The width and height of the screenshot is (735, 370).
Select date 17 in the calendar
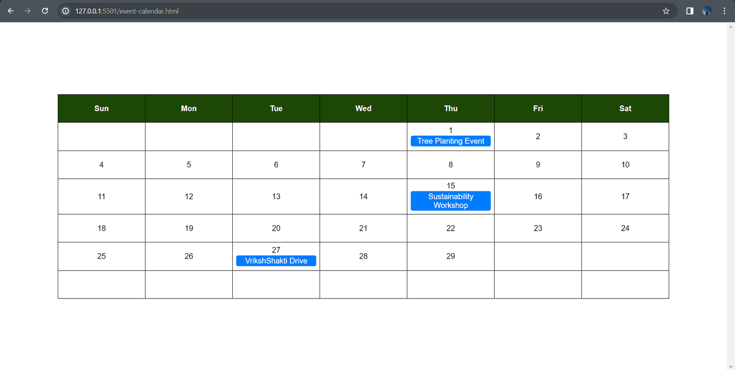(625, 196)
